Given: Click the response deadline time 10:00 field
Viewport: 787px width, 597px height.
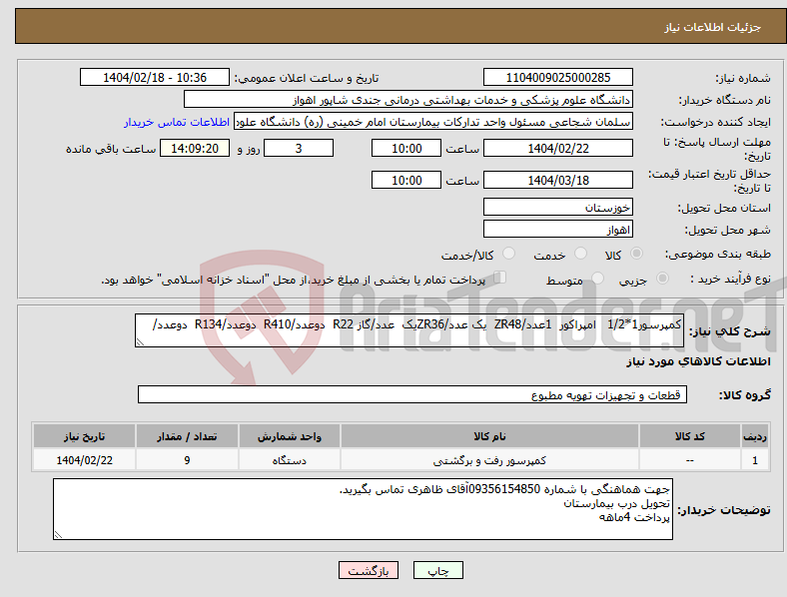Looking at the screenshot, I should [x=406, y=149].
